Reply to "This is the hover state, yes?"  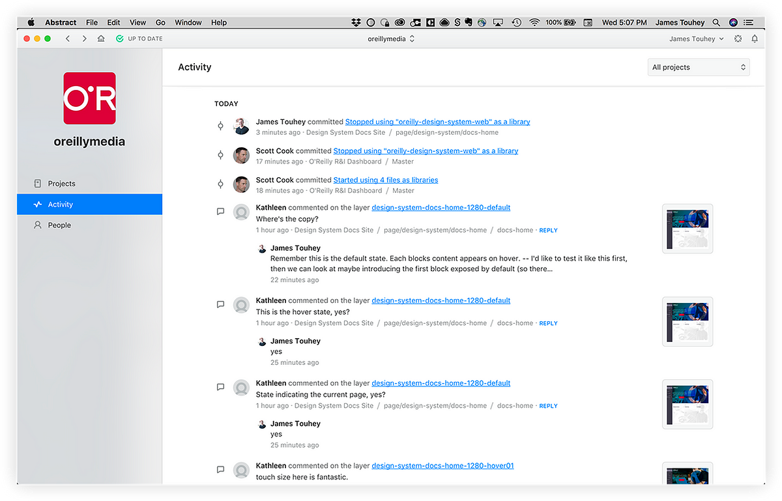[x=548, y=324]
